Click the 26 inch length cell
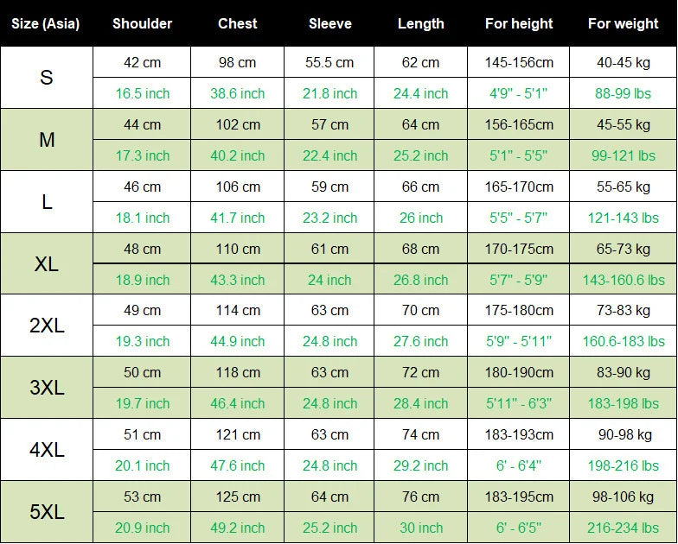The height and width of the screenshot is (544, 678). 420,218
